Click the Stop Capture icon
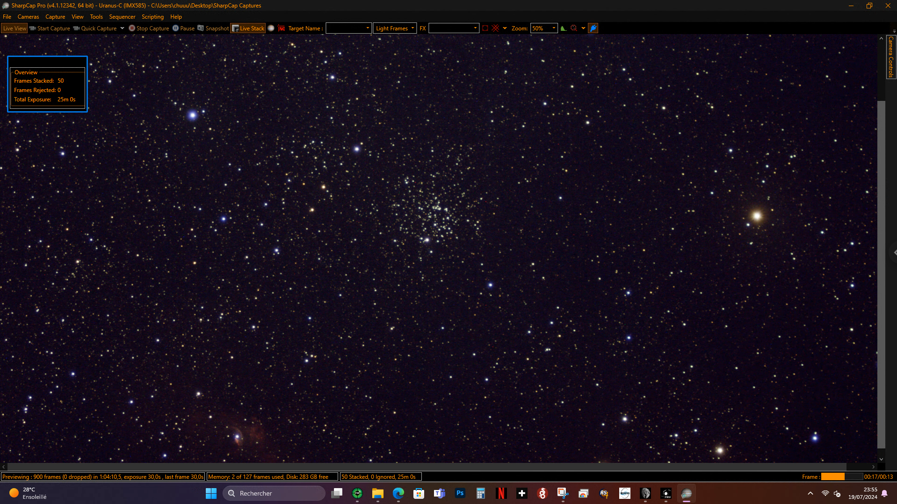The image size is (897, 504). click(x=132, y=28)
